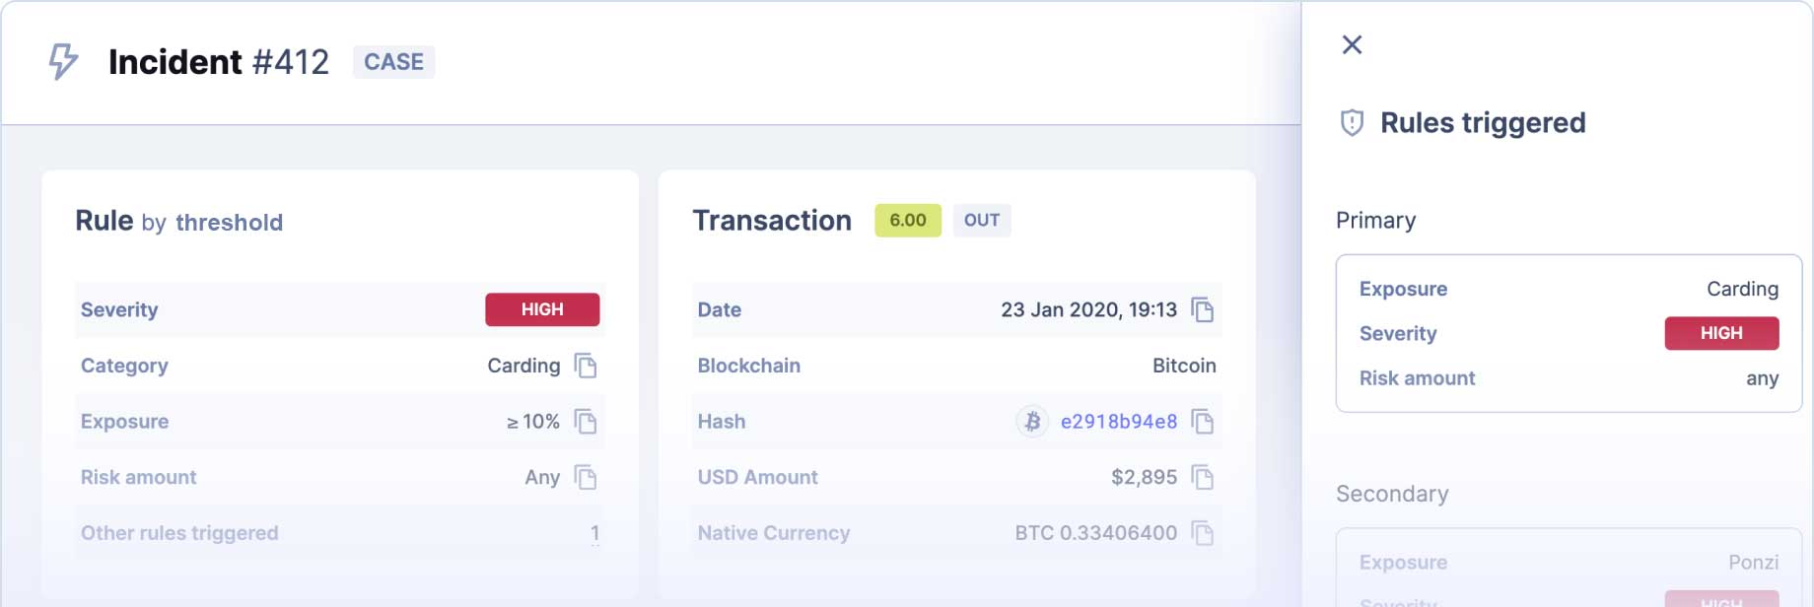Click the OUT direction badge
The height and width of the screenshot is (607, 1814).
(x=981, y=221)
